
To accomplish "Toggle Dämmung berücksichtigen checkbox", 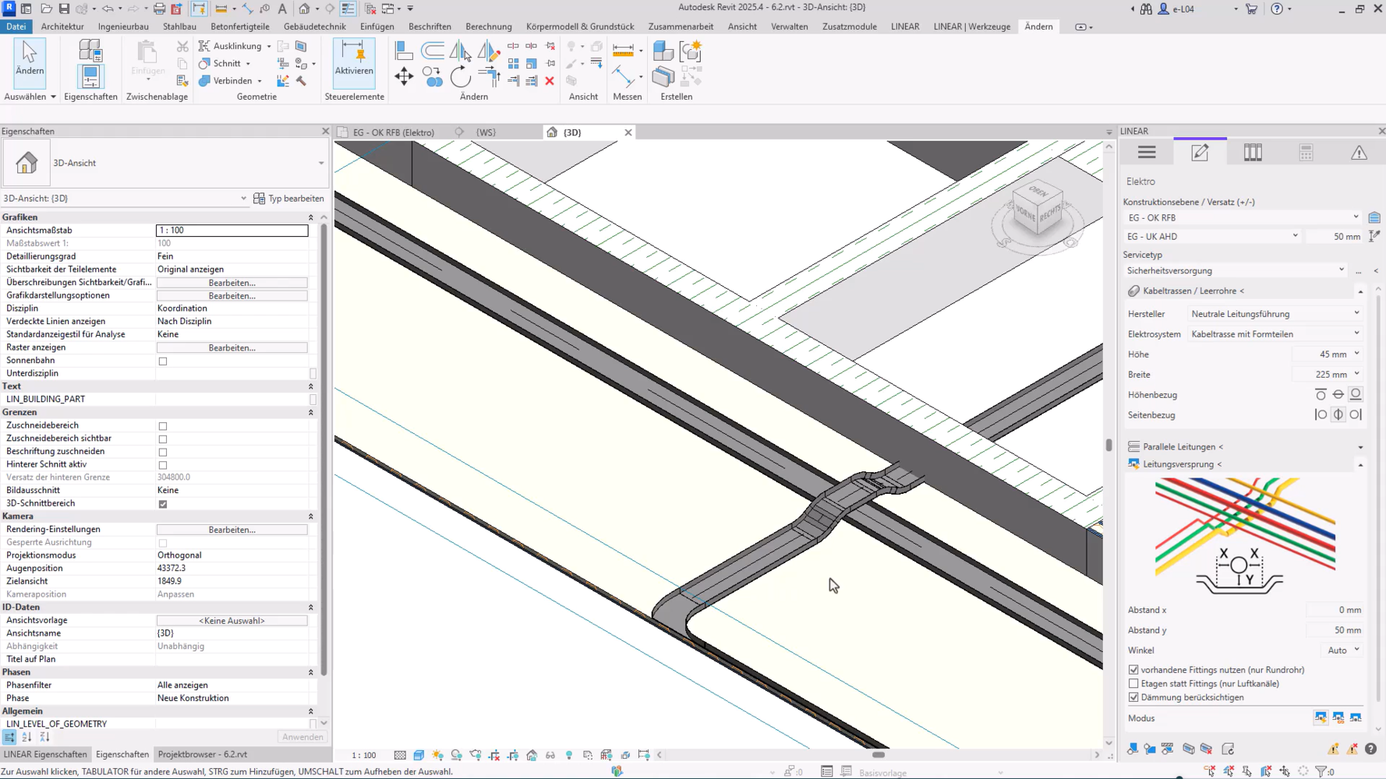I will pyautogui.click(x=1133, y=697).
